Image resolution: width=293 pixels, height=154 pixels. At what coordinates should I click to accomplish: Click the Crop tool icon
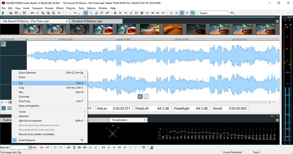click(59, 13)
